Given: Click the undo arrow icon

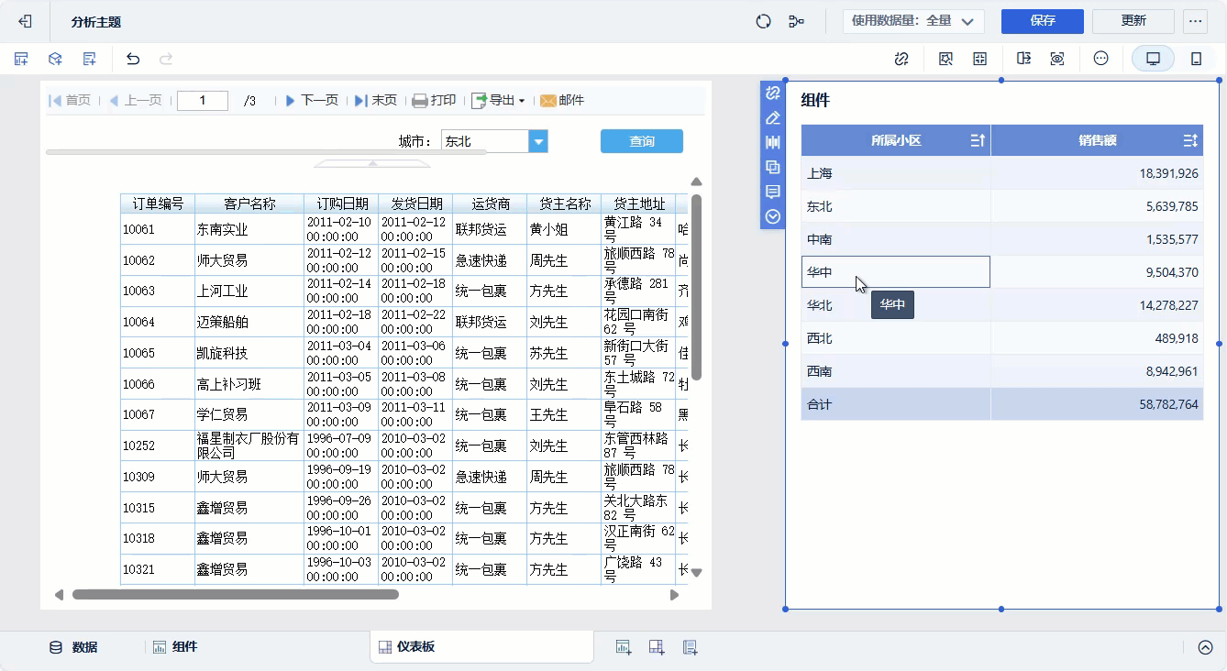Looking at the screenshot, I should (132, 58).
